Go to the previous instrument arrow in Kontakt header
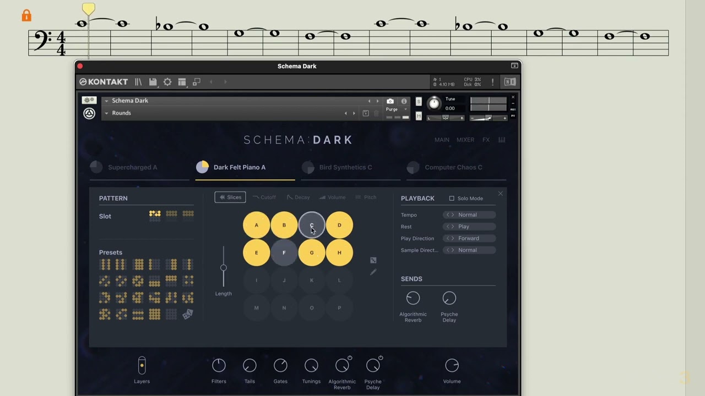The height and width of the screenshot is (396, 705). (211, 82)
